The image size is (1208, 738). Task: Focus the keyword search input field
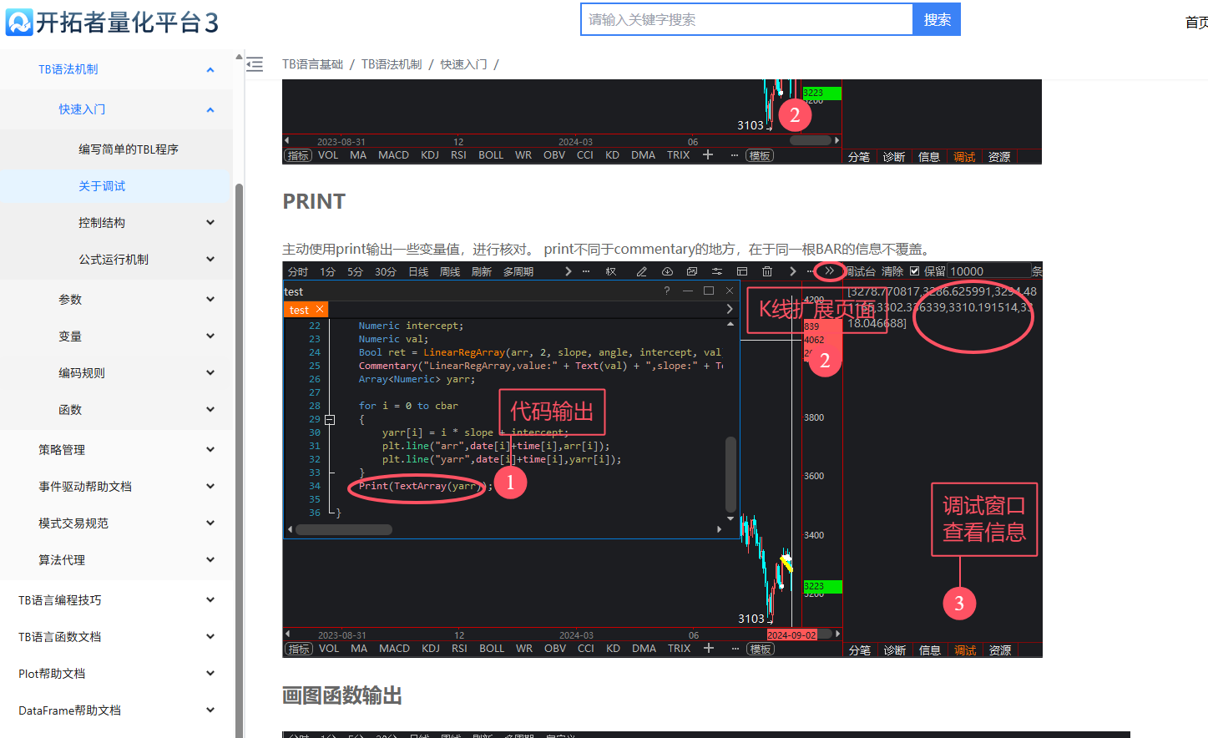click(x=746, y=19)
